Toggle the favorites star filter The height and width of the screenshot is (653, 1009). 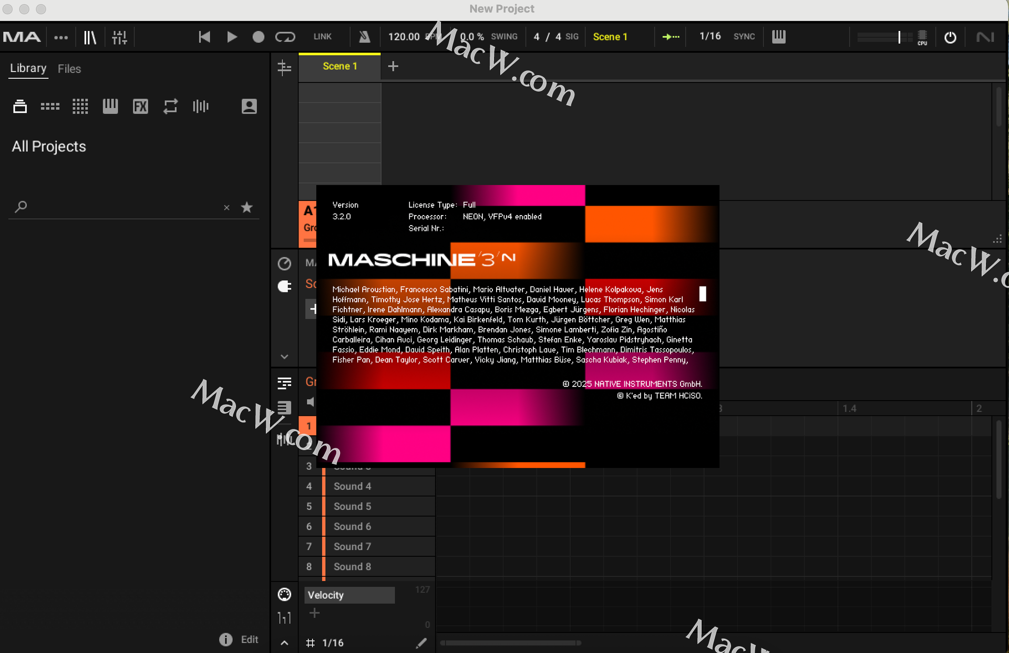(246, 207)
